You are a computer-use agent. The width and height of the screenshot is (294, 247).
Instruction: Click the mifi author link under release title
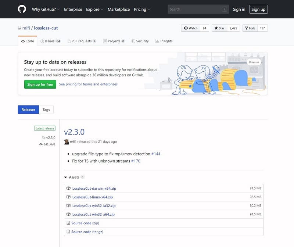coord(73,142)
